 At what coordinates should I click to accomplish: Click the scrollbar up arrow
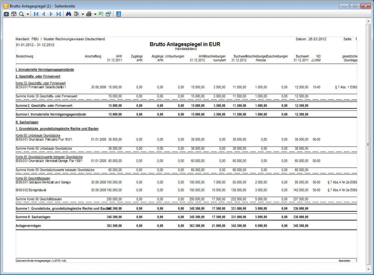click(368, 21)
